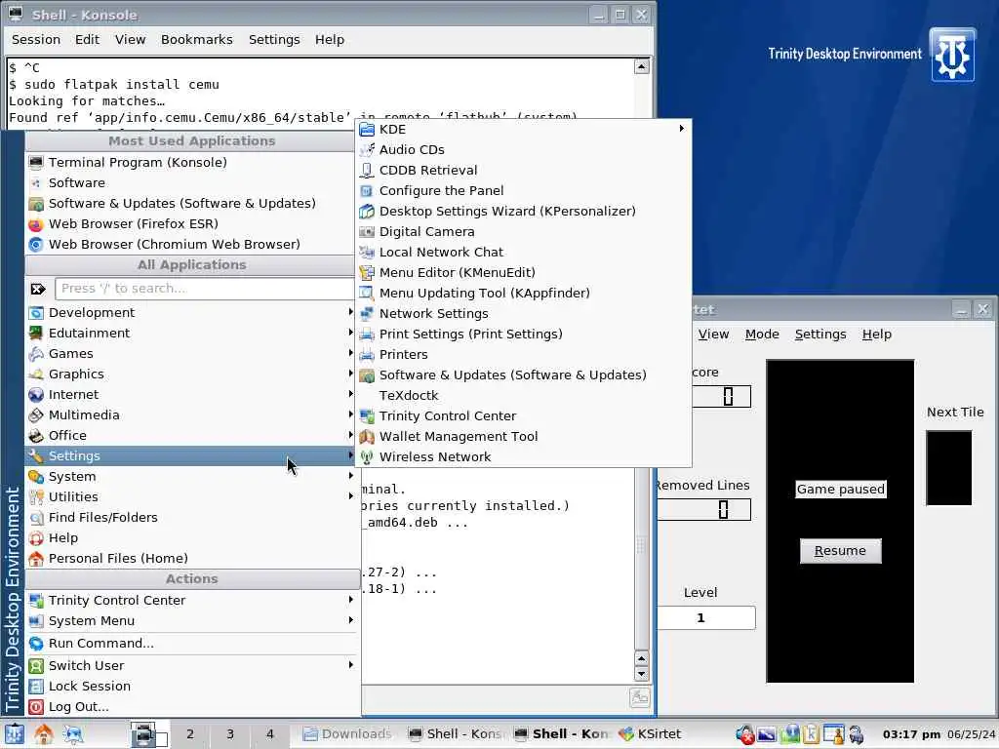Activate KSirtet taskbar button
Screen dimensions: 999x749
(650, 734)
